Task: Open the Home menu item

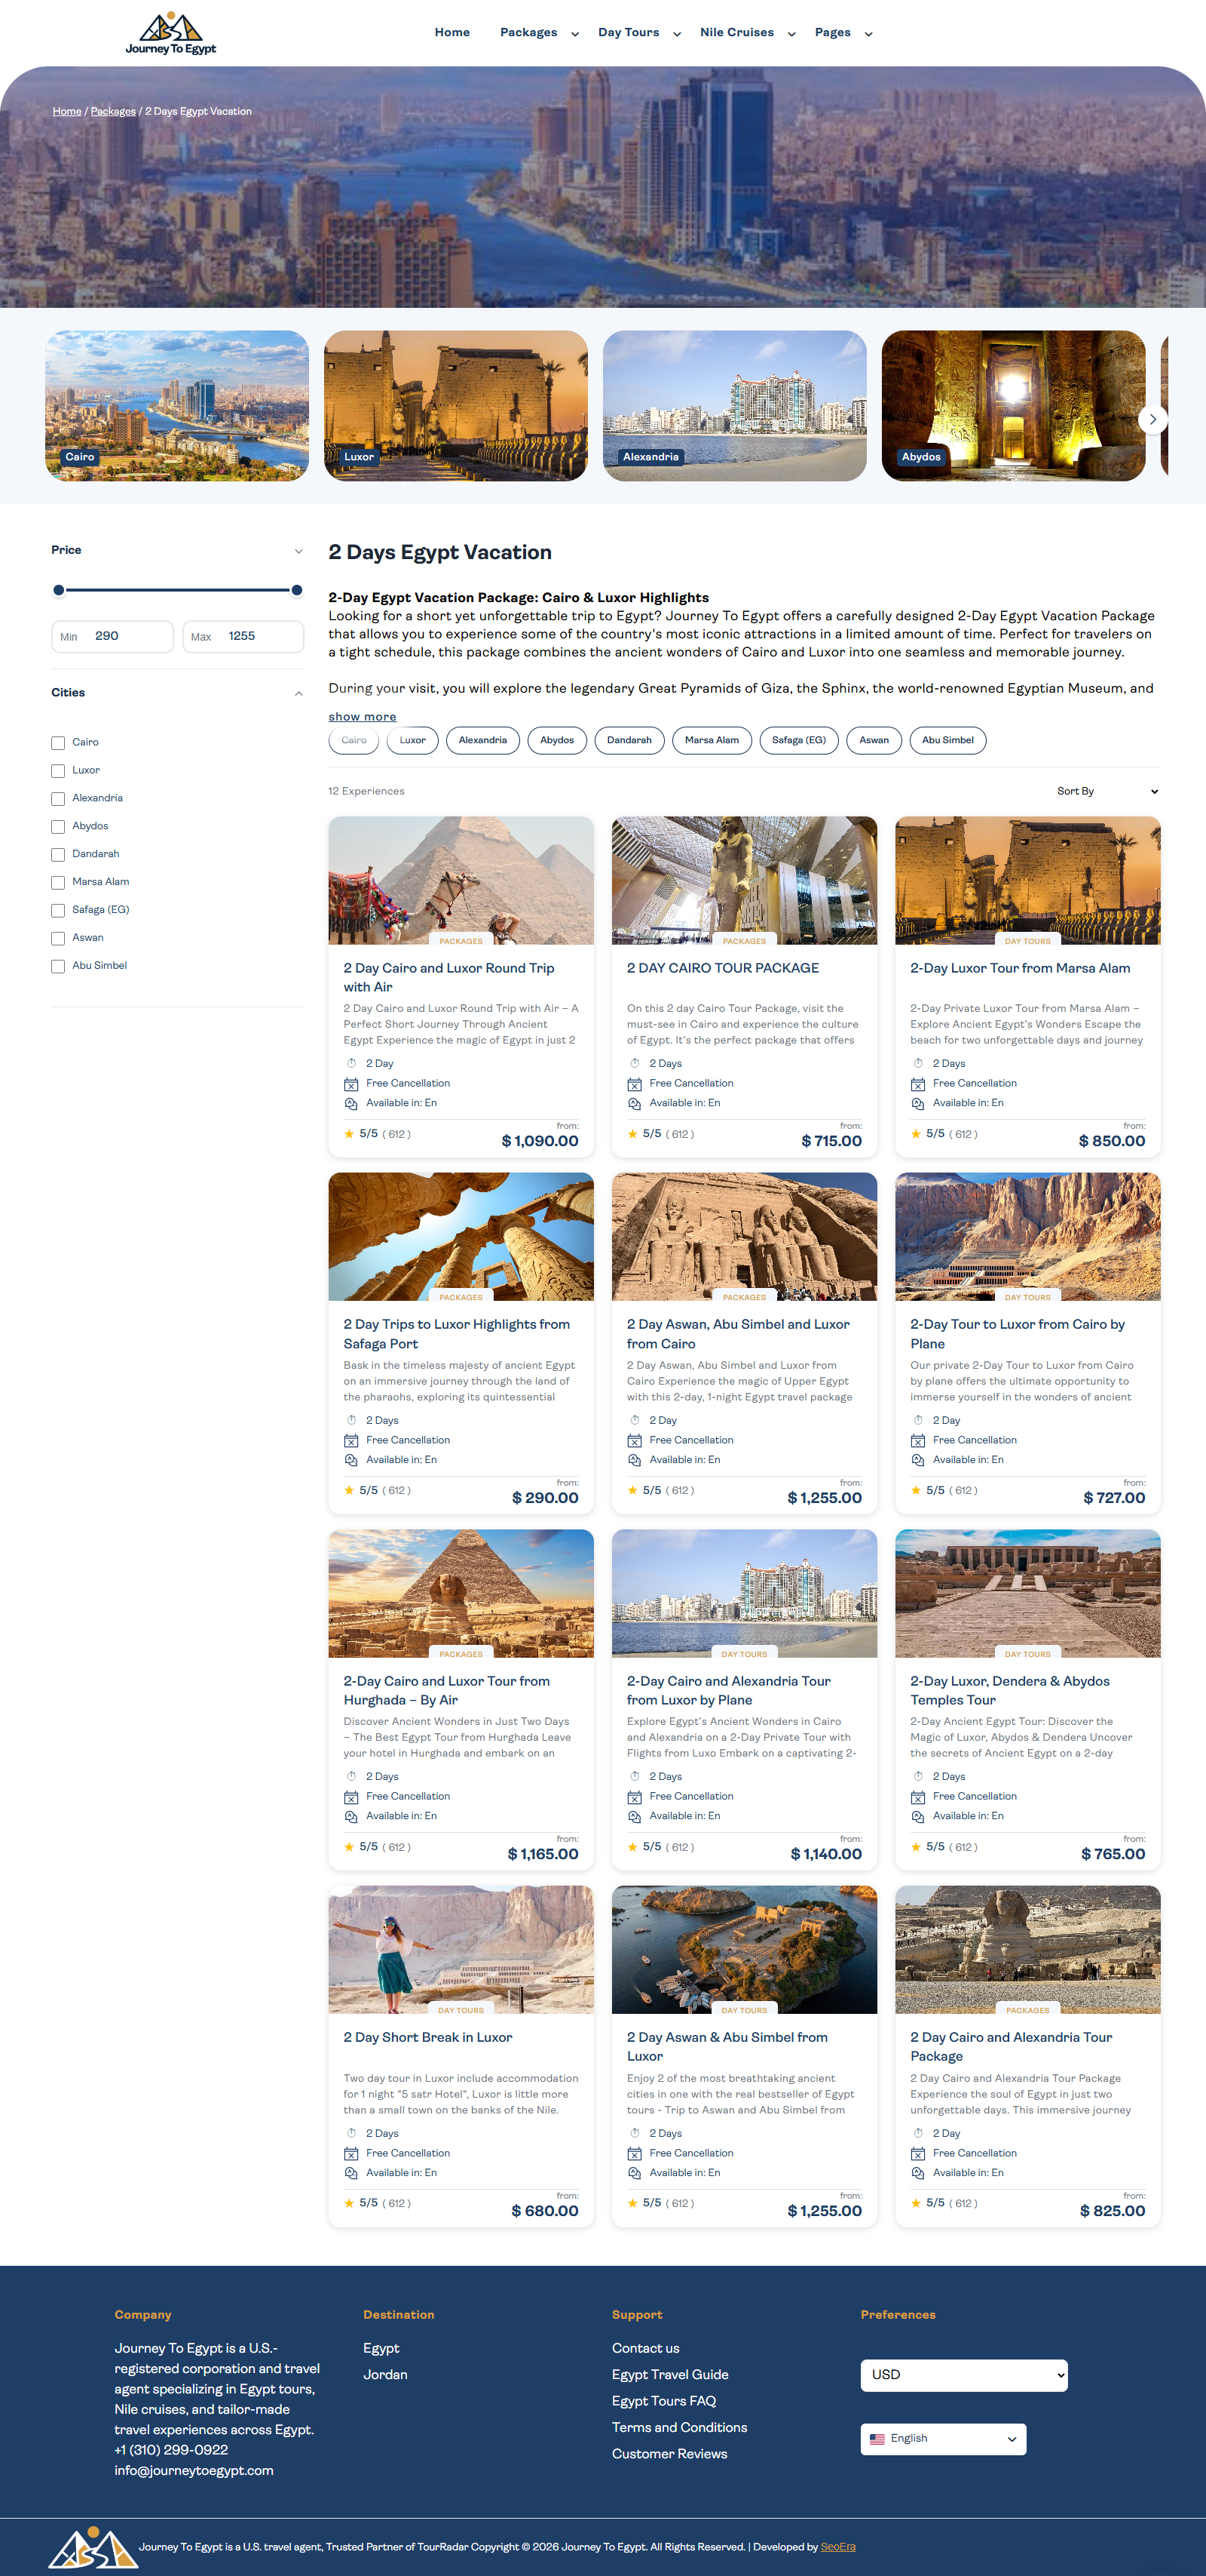Action: 451,33
